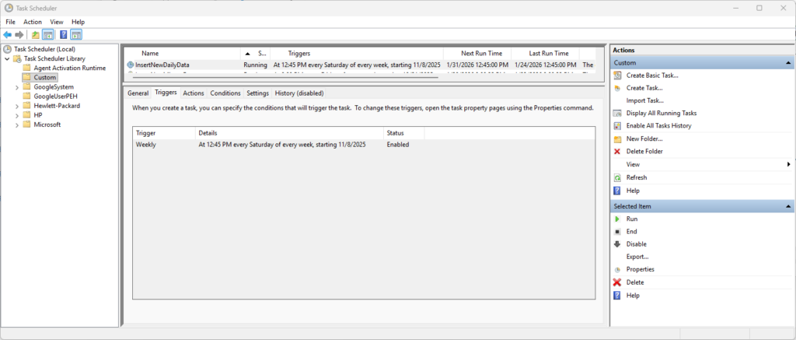Screen dimensions: 796x340
Task: Expand the GoogleSystem folder node
Action: pos(17,87)
